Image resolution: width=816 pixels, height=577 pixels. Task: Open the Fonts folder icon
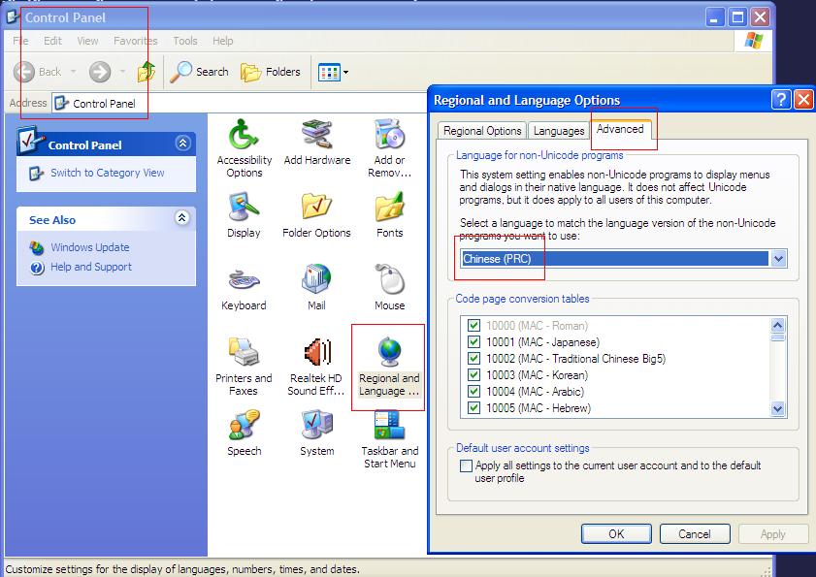[389, 208]
